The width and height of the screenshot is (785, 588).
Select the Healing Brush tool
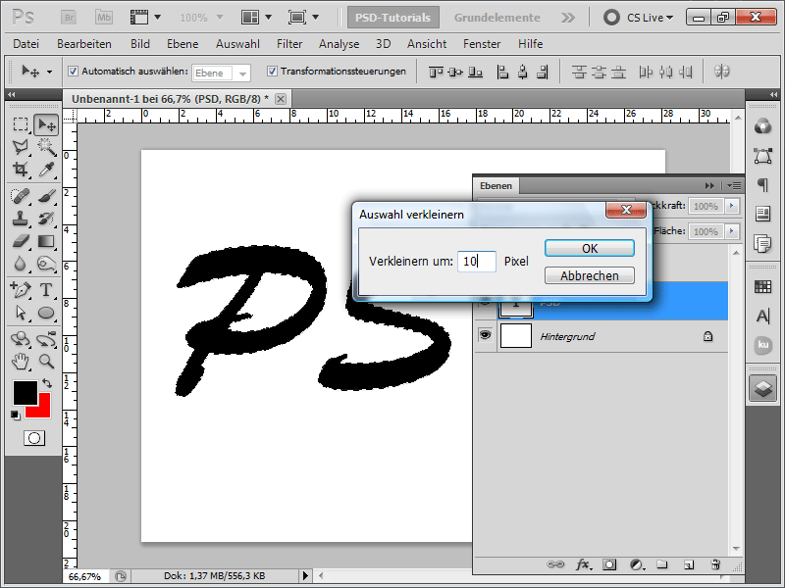point(20,196)
